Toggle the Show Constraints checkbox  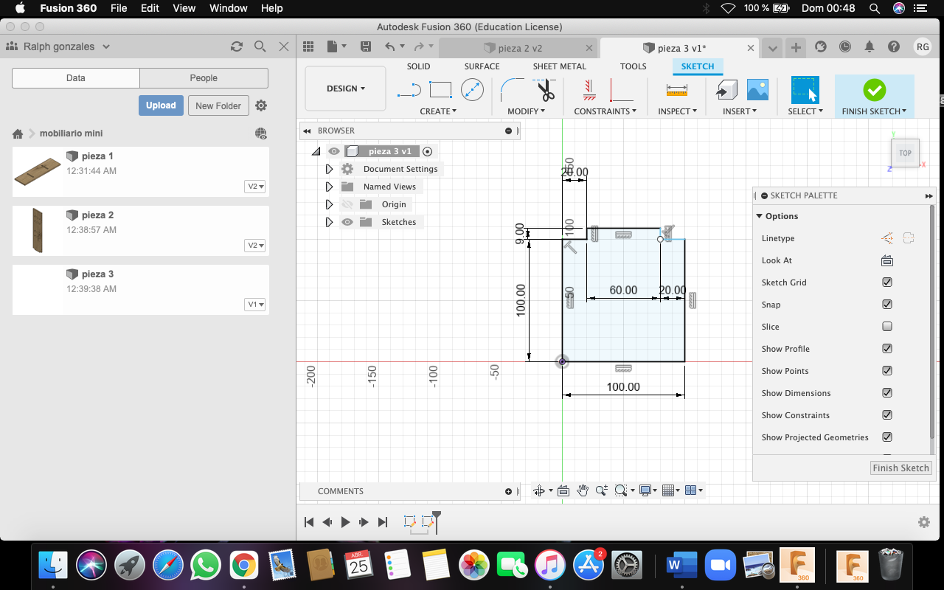[887, 415]
